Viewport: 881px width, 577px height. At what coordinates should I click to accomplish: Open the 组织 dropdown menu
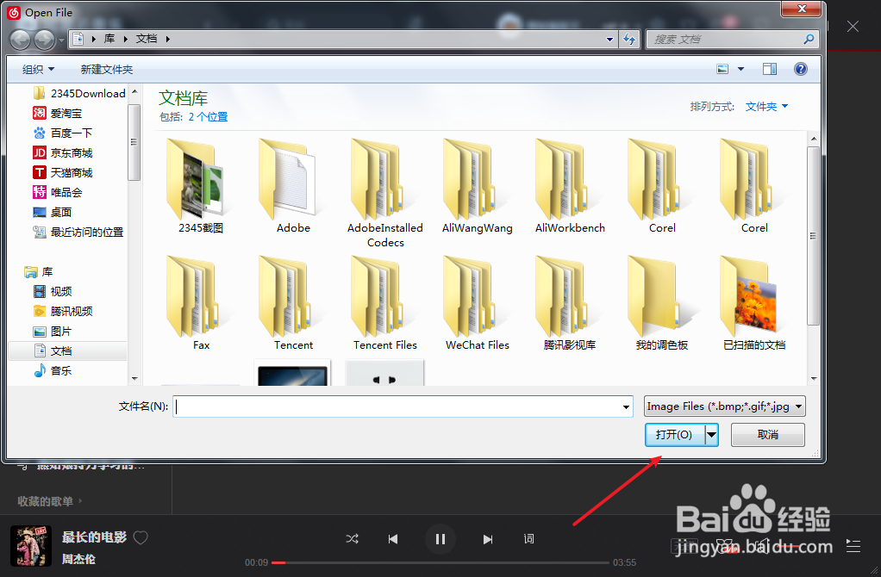[x=38, y=69]
